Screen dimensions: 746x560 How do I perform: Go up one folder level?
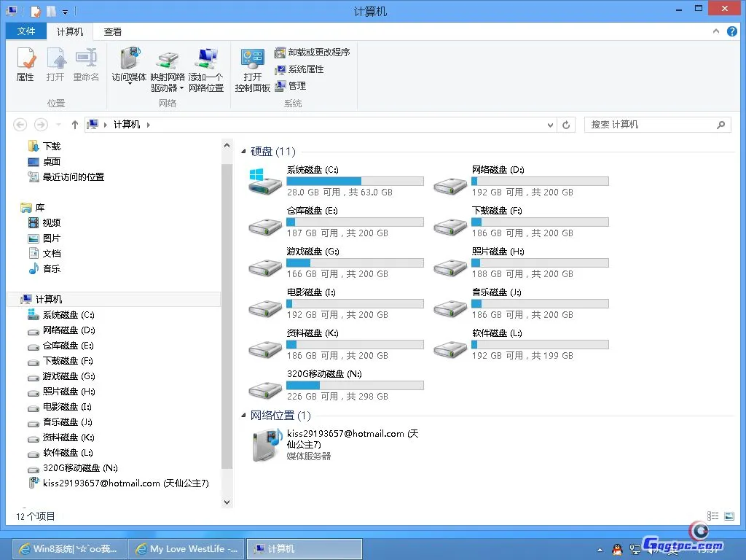click(x=75, y=125)
